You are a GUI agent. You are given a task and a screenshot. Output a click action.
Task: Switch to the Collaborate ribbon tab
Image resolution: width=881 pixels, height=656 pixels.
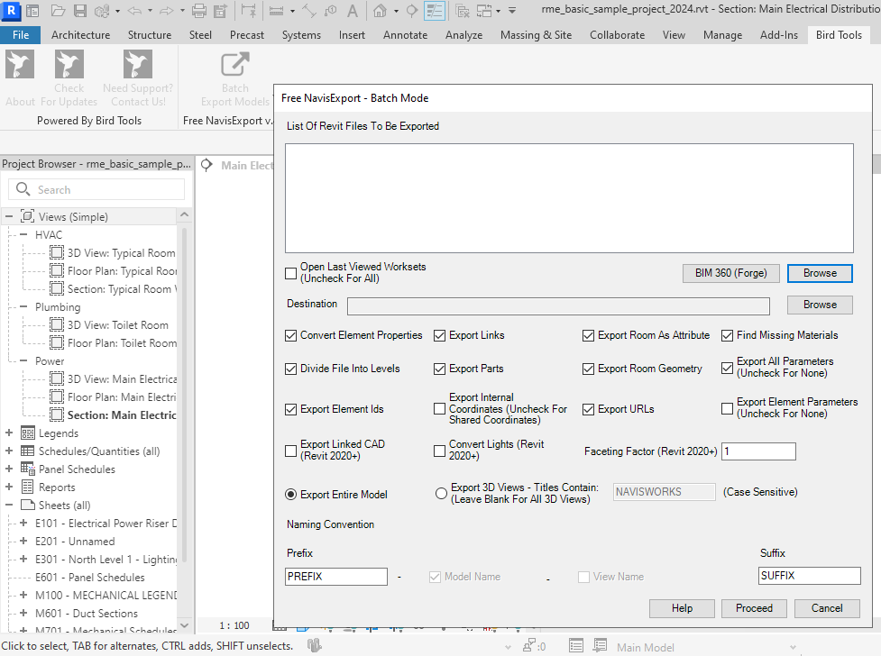click(x=617, y=35)
